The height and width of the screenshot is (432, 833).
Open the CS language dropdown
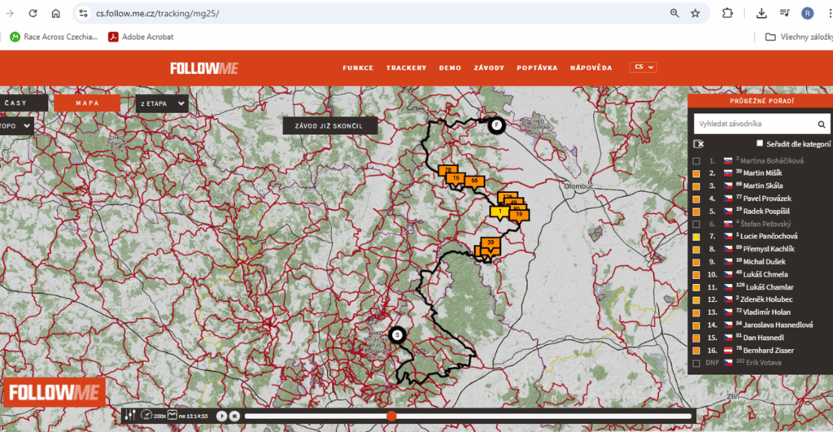(643, 68)
